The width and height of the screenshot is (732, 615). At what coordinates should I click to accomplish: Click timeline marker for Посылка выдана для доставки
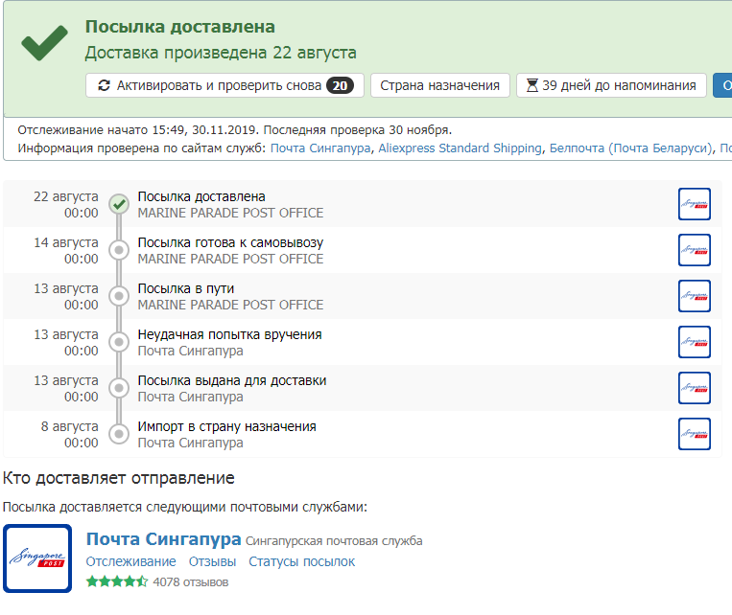click(x=119, y=388)
